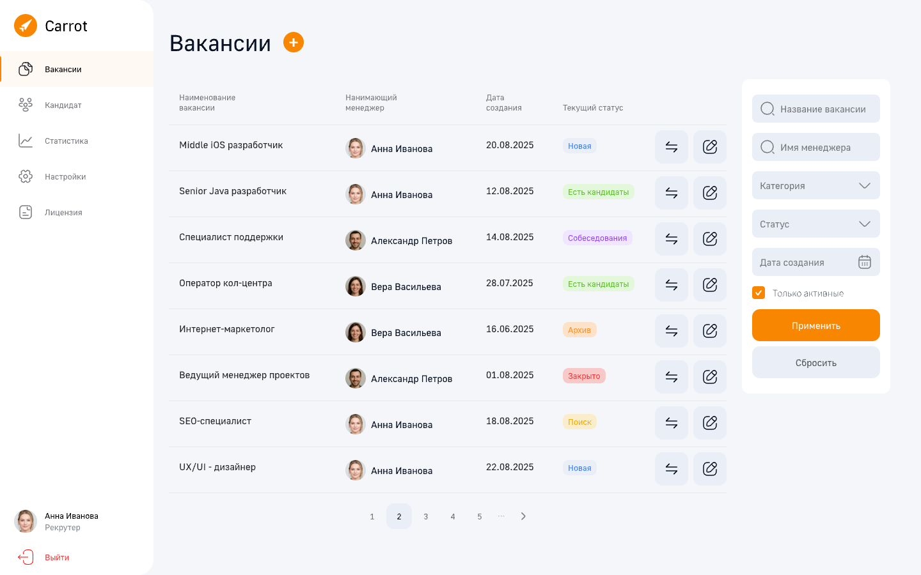Open the Лицензия section

point(77,212)
